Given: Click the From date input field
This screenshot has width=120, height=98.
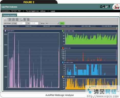Looking at the screenshot, I should [21, 23].
